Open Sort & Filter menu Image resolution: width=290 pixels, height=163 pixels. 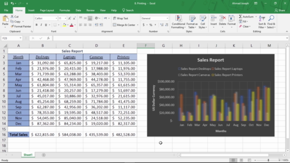(x=262, y=22)
